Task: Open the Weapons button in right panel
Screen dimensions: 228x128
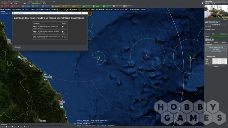Action: [x=224, y=42]
